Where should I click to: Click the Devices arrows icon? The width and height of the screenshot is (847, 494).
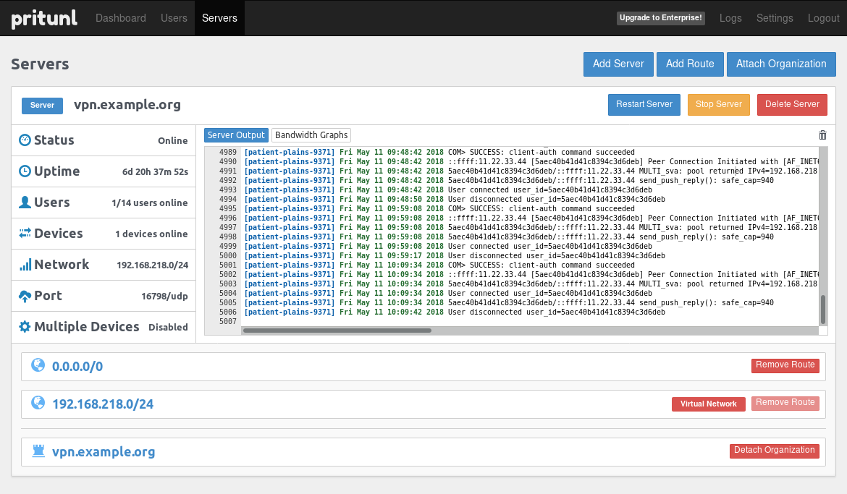(x=25, y=233)
